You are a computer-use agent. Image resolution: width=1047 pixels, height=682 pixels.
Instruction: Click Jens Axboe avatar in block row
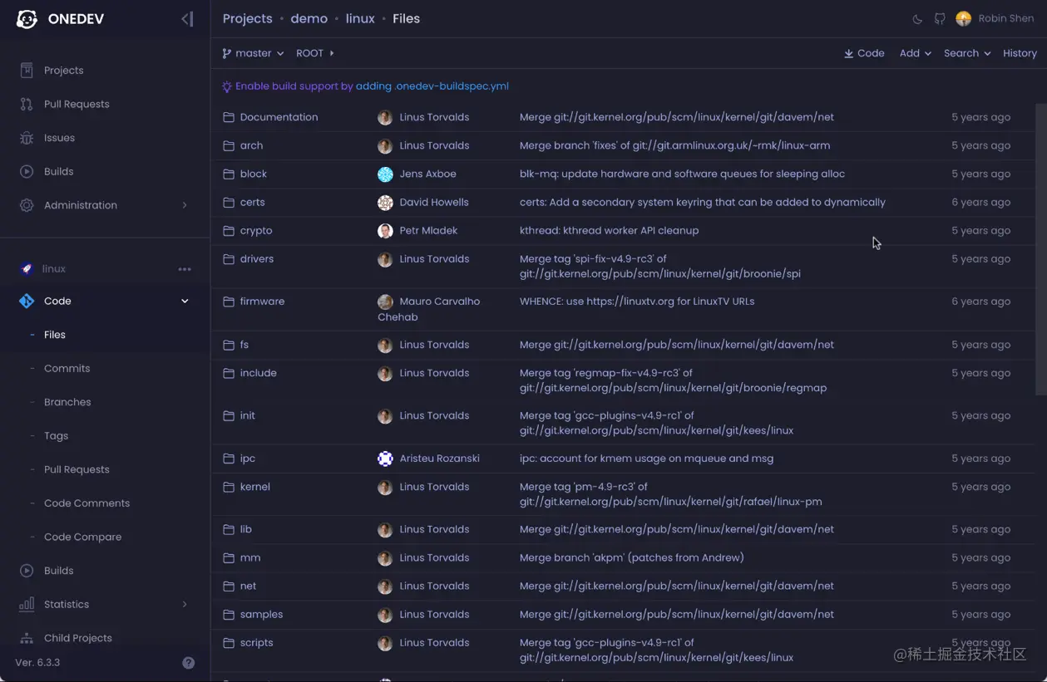[385, 174]
